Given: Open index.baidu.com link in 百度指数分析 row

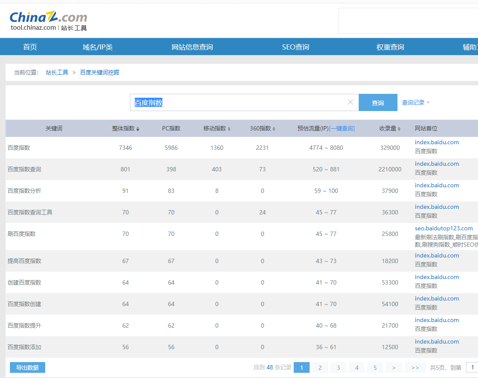Looking at the screenshot, I should pyautogui.click(x=437, y=186).
